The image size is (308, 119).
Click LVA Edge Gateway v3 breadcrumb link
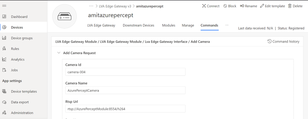click(115, 6)
